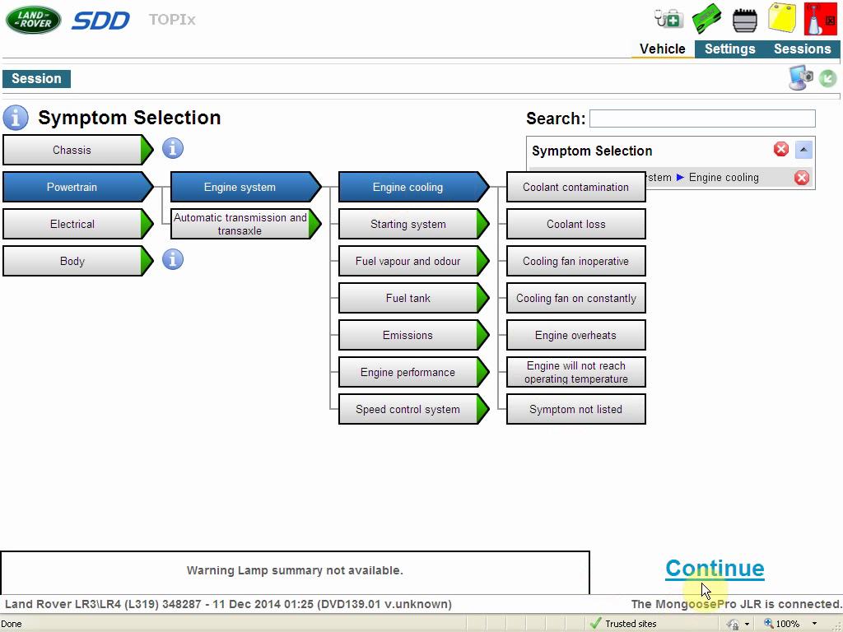Clear all with Symptom Selection red X

[x=780, y=150]
